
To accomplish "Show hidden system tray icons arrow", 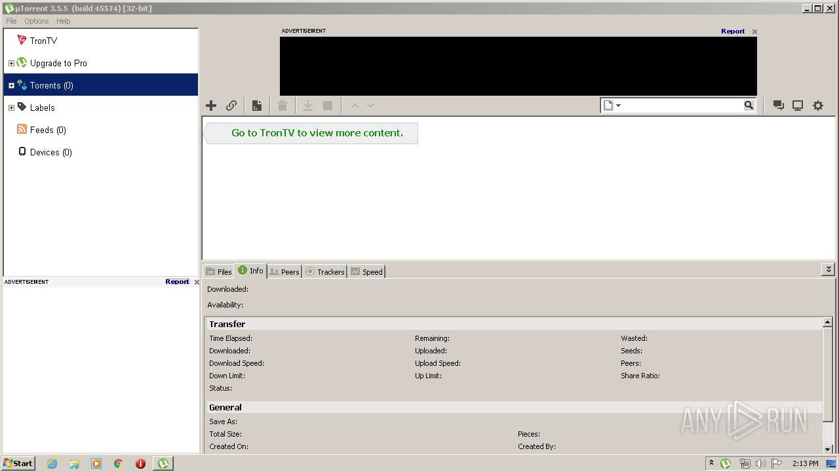I will [x=711, y=463].
